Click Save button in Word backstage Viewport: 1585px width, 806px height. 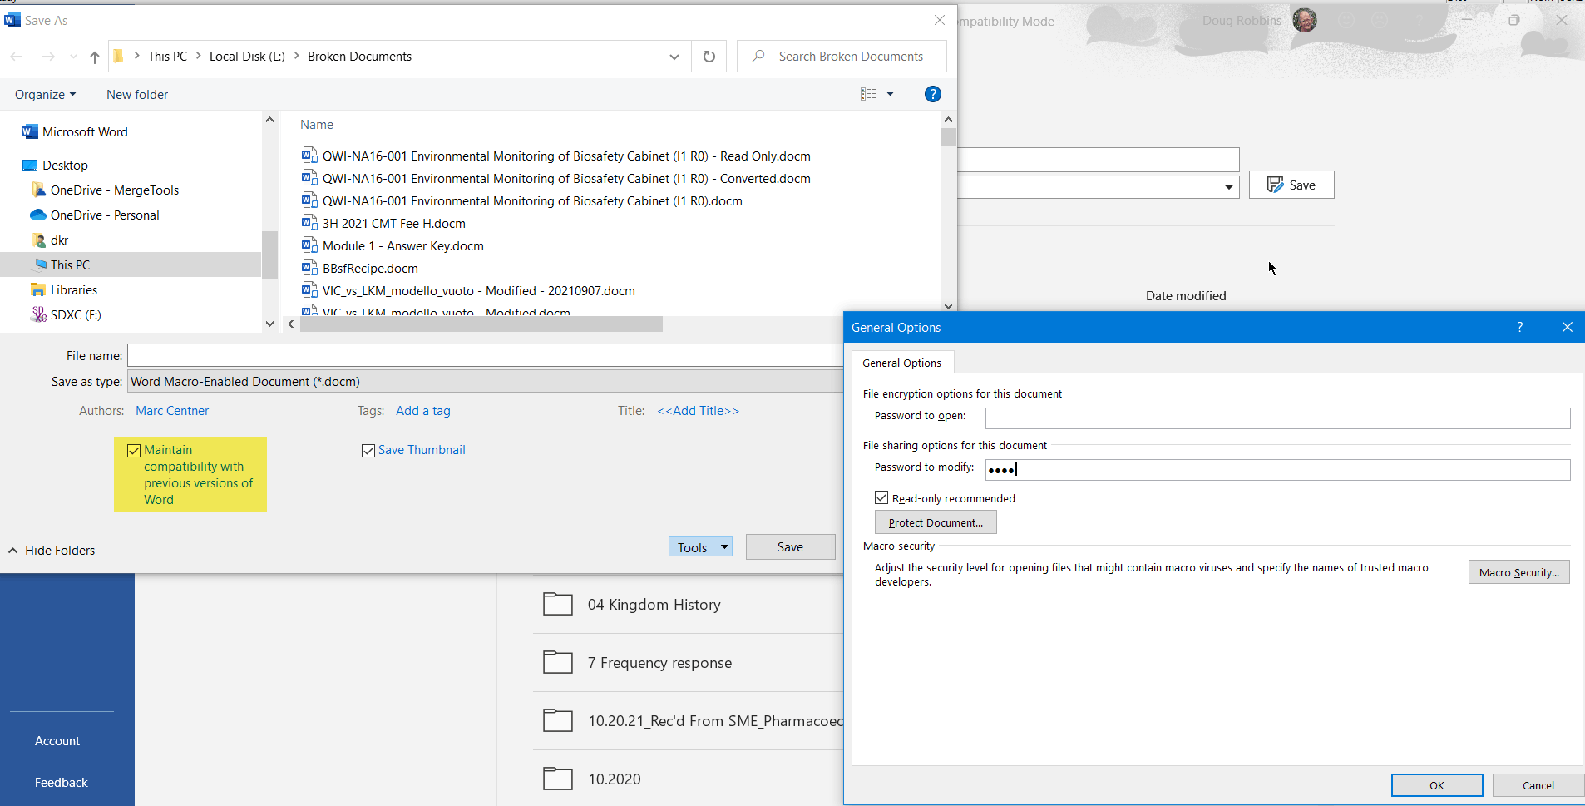(x=1291, y=185)
